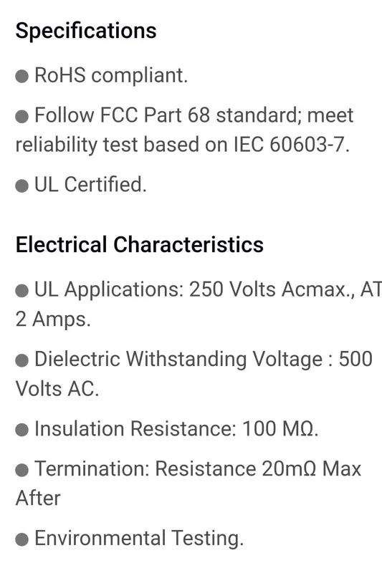This screenshot has width=382, height=573.
Task: Click the Insulation Resistance 100 MΩ line
Action: click(176, 428)
